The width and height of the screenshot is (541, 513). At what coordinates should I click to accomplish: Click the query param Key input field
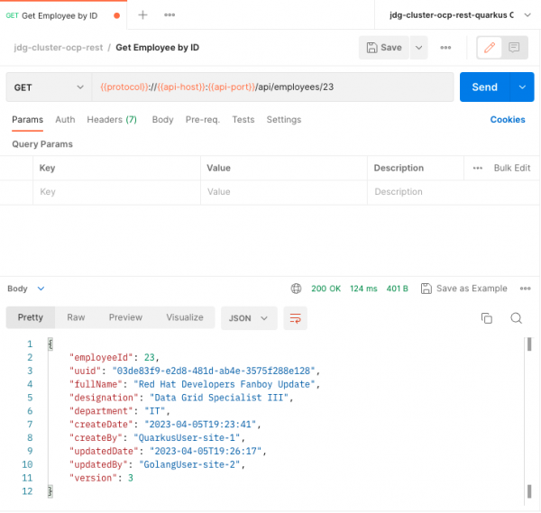click(x=115, y=192)
